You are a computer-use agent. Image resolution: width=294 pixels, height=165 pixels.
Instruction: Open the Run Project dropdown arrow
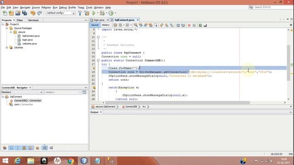coord(97,13)
